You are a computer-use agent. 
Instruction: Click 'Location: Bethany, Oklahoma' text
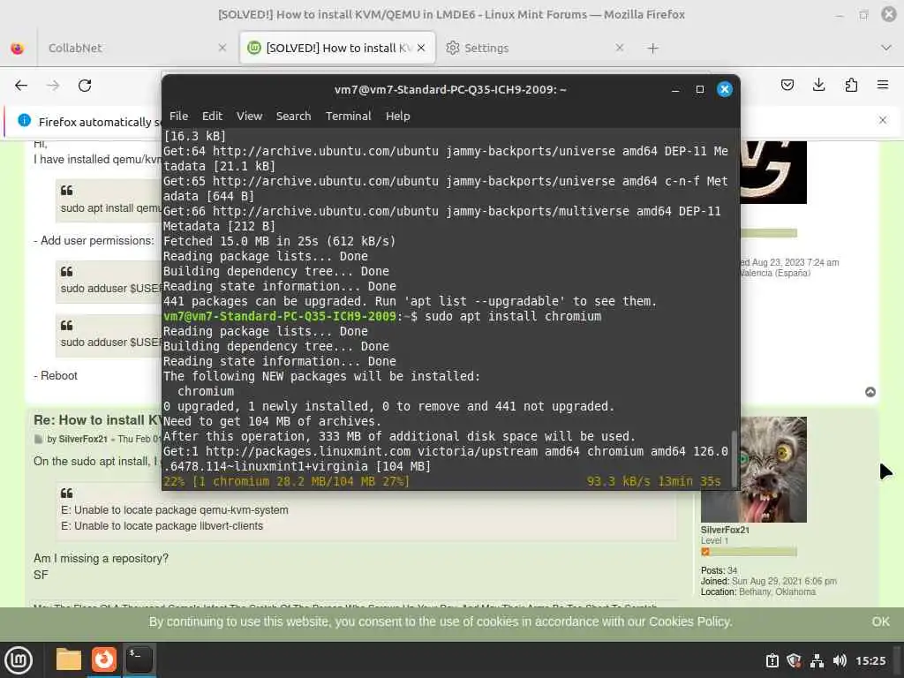pyautogui.click(x=758, y=591)
